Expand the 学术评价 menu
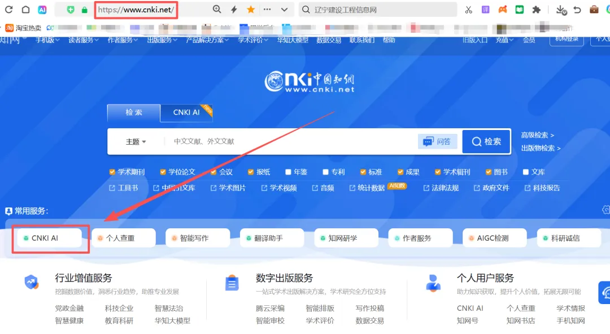Viewport: 610px width, 334px height. click(x=253, y=40)
